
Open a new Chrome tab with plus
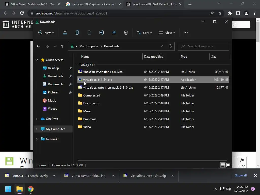pyautogui.click(x=190, y=4)
